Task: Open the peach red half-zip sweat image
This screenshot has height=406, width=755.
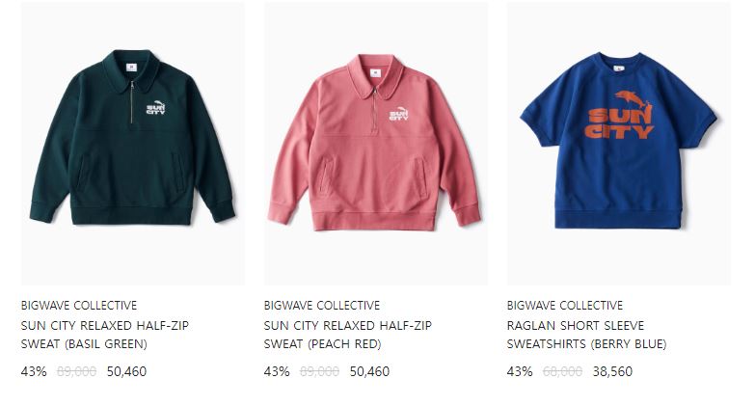Action: tap(376, 144)
